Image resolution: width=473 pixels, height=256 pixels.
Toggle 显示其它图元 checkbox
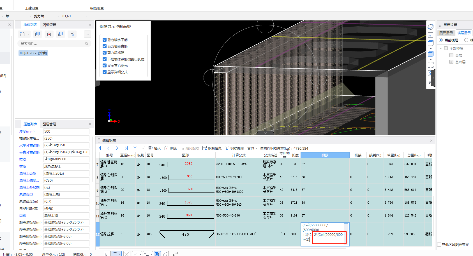point(105,65)
